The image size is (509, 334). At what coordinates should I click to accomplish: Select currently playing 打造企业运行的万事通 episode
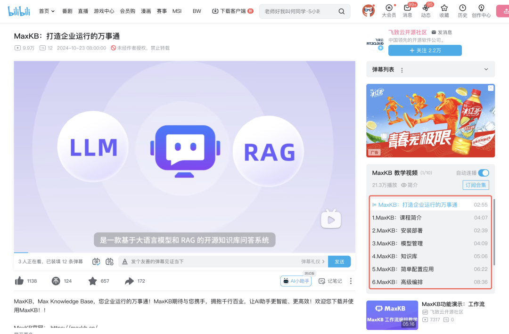click(430, 205)
